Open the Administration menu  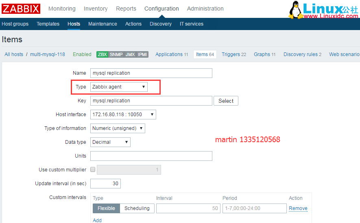click(205, 9)
